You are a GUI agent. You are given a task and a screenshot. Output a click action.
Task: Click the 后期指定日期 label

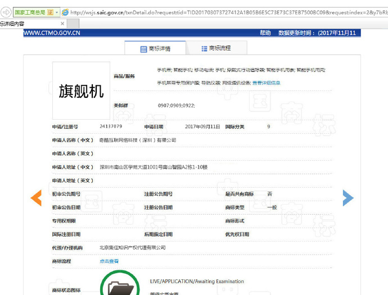(159, 234)
